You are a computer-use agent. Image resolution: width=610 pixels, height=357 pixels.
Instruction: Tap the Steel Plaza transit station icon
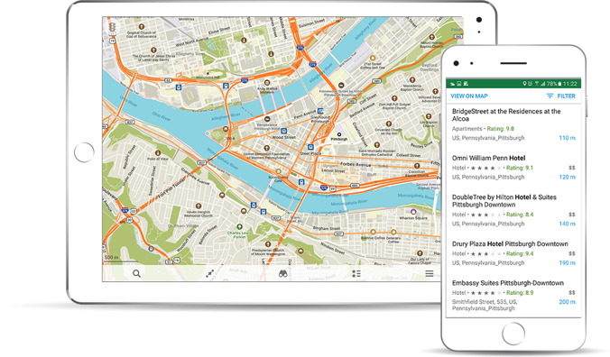point(310,147)
